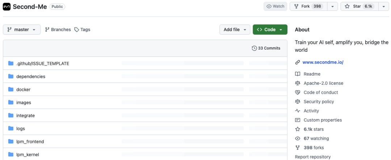Click the green Code button
The image size is (391, 160).
pos(270,29)
